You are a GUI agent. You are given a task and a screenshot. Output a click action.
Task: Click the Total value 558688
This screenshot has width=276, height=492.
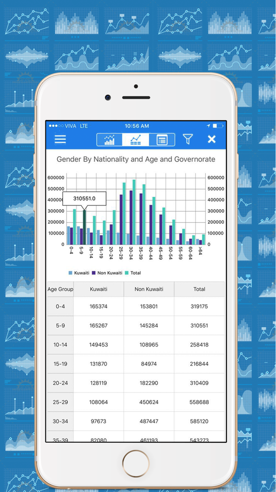coord(199,402)
